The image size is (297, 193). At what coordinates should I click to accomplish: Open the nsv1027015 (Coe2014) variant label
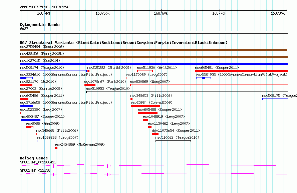(x=40, y=61)
